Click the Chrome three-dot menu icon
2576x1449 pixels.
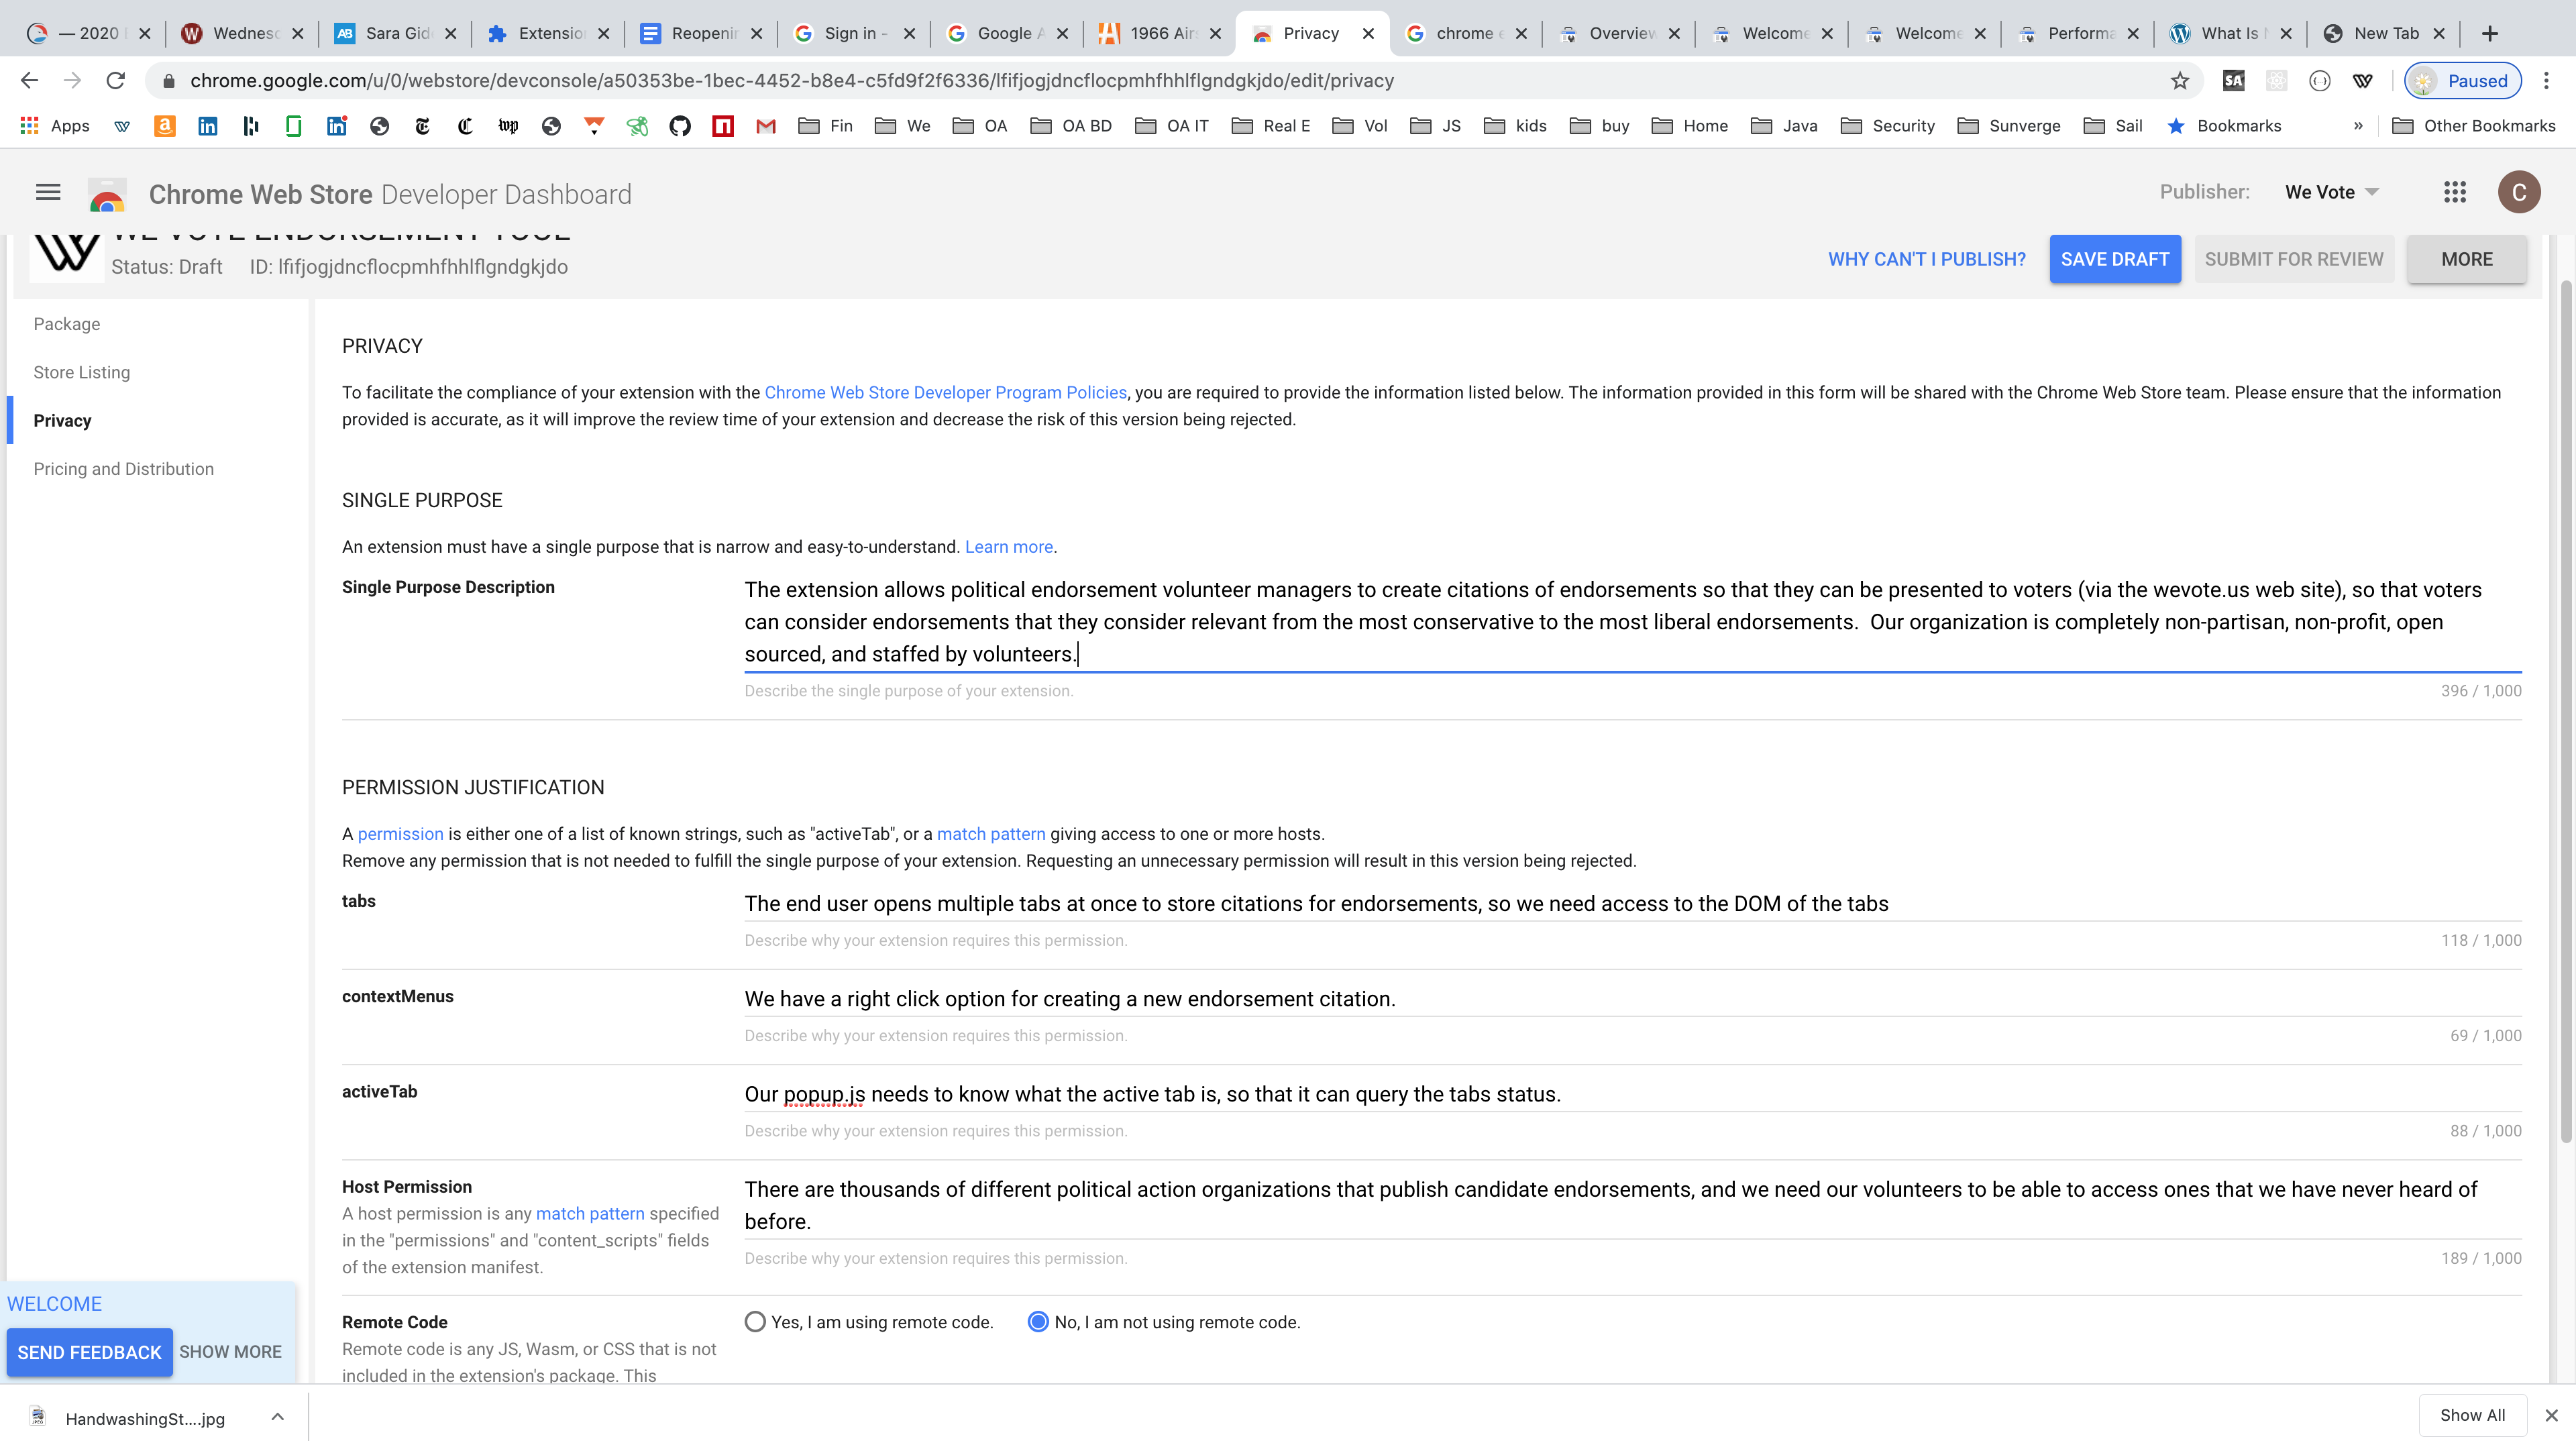click(x=2546, y=81)
